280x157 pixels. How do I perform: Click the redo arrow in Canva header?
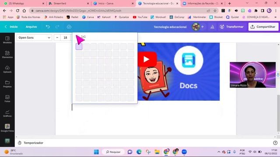(57, 27)
